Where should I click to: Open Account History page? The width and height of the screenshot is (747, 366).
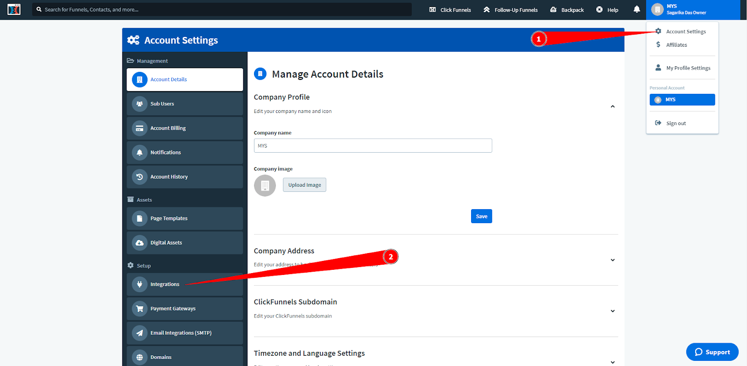coord(185,177)
